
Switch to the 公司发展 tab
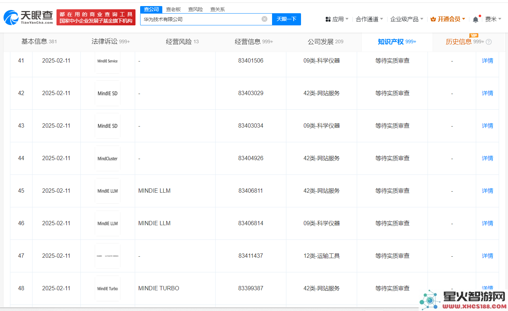pyautogui.click(x=326, y=42)
